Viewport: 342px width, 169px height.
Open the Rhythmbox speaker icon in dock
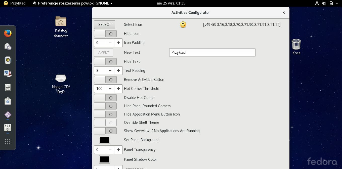tap(8, 61)
